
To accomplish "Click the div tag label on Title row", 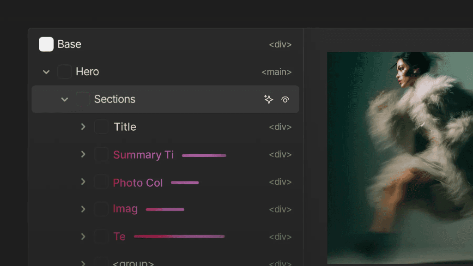I will [280, 127].
